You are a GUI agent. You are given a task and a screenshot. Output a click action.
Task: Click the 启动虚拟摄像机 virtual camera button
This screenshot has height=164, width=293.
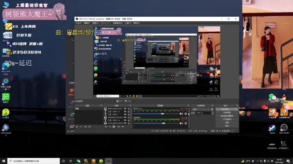(x=227, y=116)
